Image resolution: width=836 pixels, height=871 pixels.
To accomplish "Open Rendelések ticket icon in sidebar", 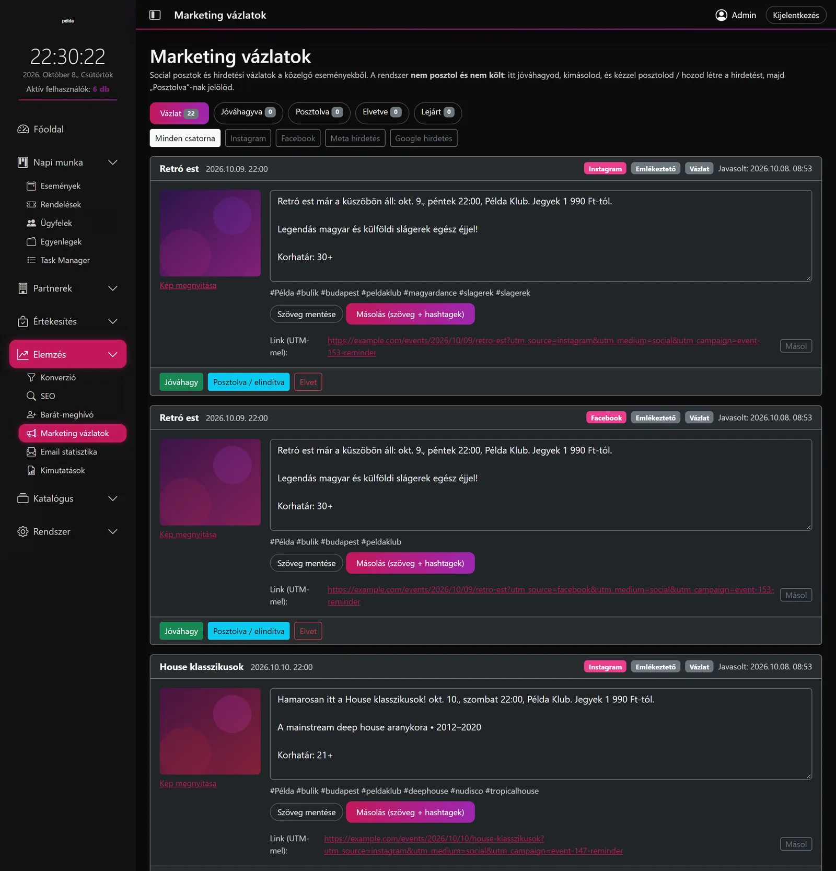I will (31, 204).
